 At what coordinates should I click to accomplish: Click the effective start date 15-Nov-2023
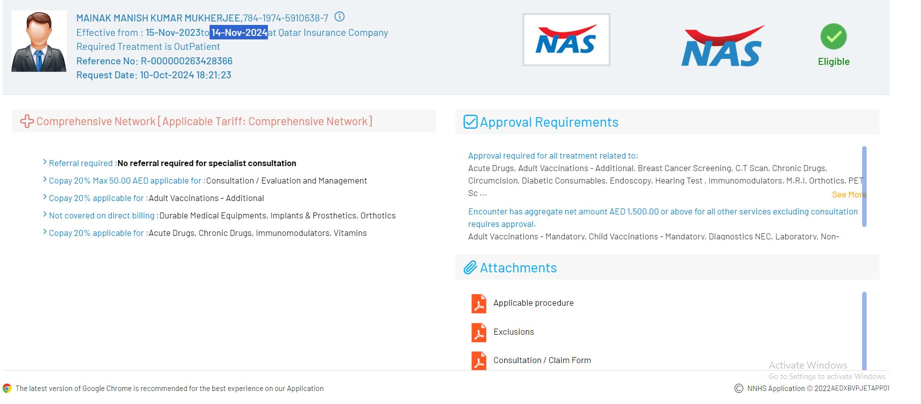coord(173,32)
